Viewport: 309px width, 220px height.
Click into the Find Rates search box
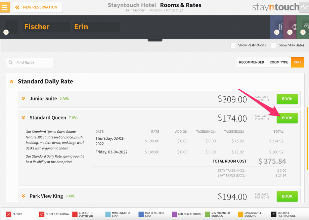[30, 62]
